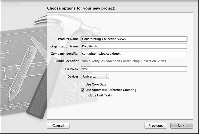The image size is (199, 134).
Task: Tick the Include Unit Tests checkbox
Action: pos(83,95)
